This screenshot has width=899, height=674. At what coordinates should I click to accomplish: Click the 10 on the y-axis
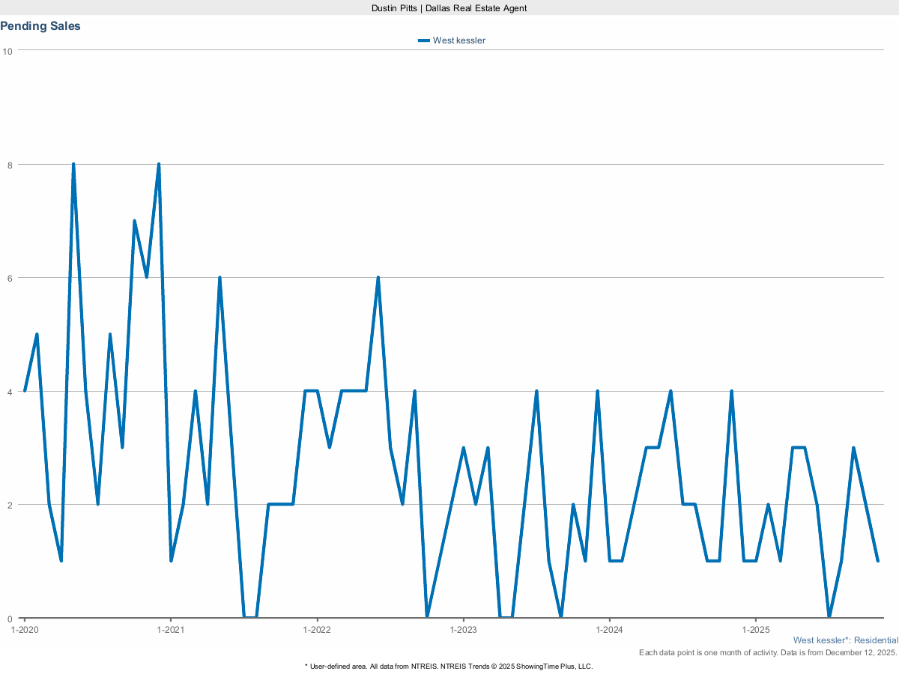point(7,51)
